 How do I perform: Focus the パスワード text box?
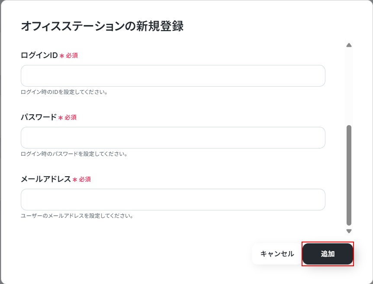click(x=173, y=138)
